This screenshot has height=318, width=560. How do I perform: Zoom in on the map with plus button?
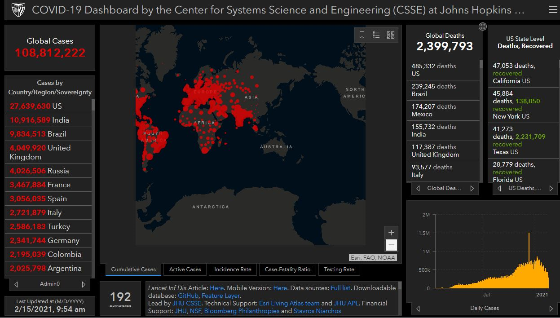[391, 233]
